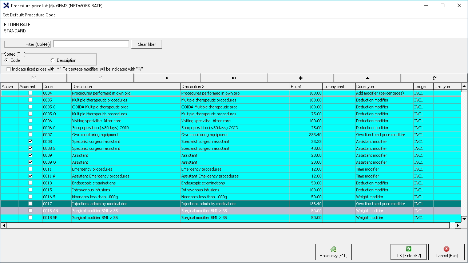Select the Code sort radio button
This screenshot has width=468, height=263.
(x=7, y=60)
